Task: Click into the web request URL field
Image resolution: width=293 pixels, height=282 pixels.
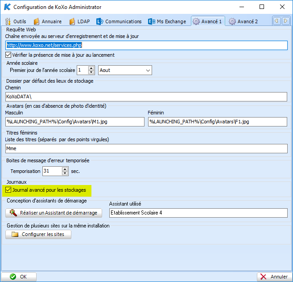Action: click(146, 45)
